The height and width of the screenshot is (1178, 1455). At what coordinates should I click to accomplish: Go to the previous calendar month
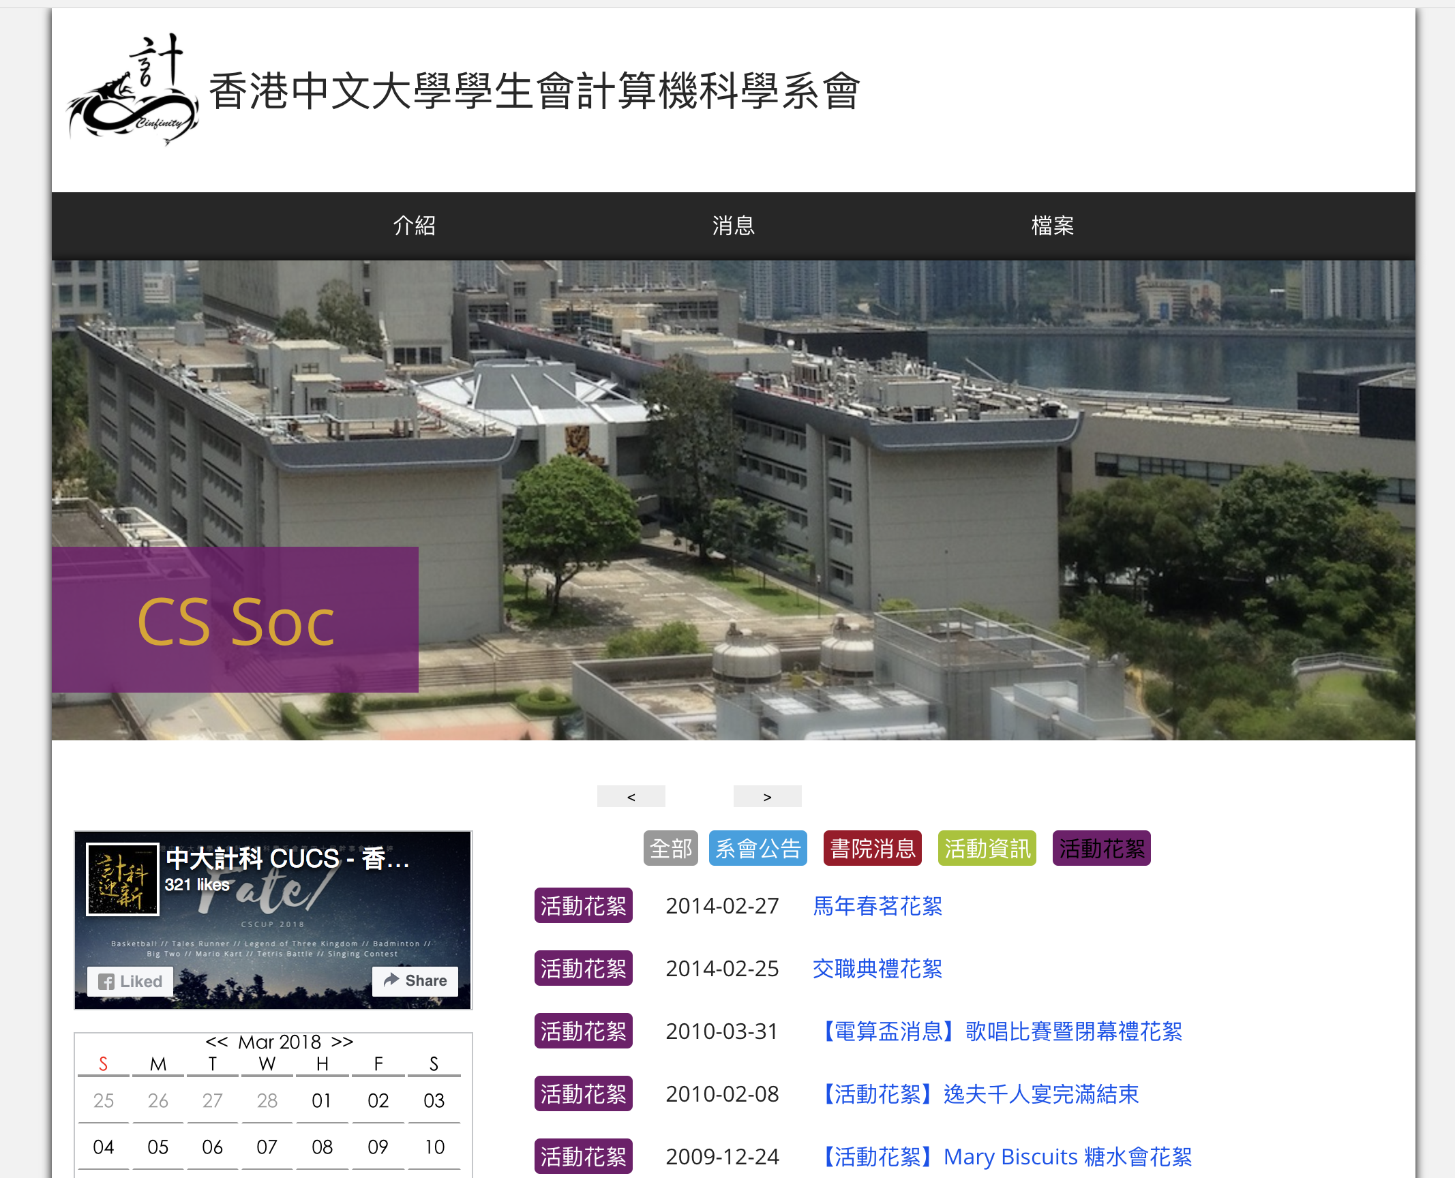pos(216,1042)
